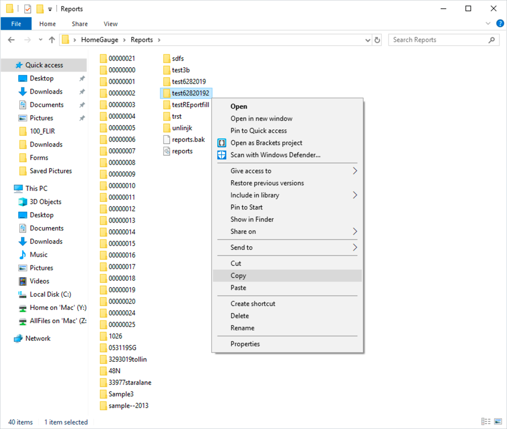507x429 pixels.
Task: Click HomeGauge in the address breadcrumb
Action: pos(100,40)
